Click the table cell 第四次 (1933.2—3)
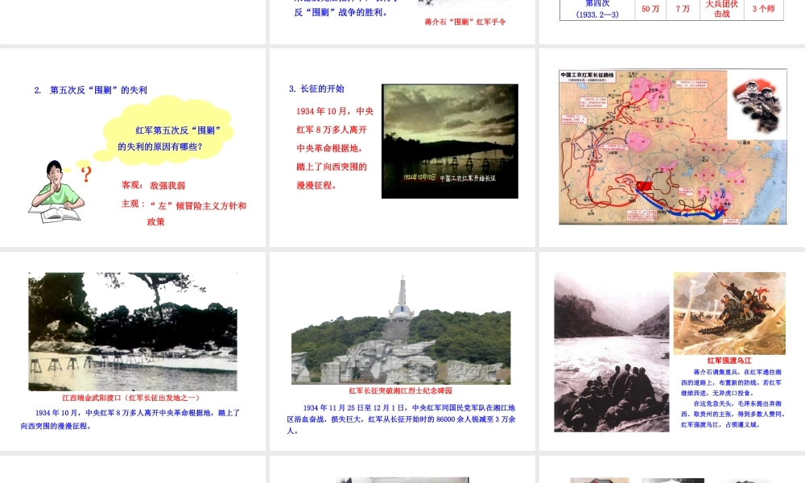This screenshot has height=483, width=805. (x=597, y=9)
